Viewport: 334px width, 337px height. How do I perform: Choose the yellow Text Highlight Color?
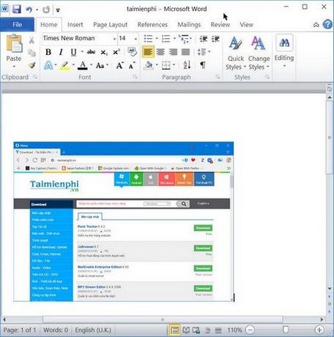(x=64, y=65)
